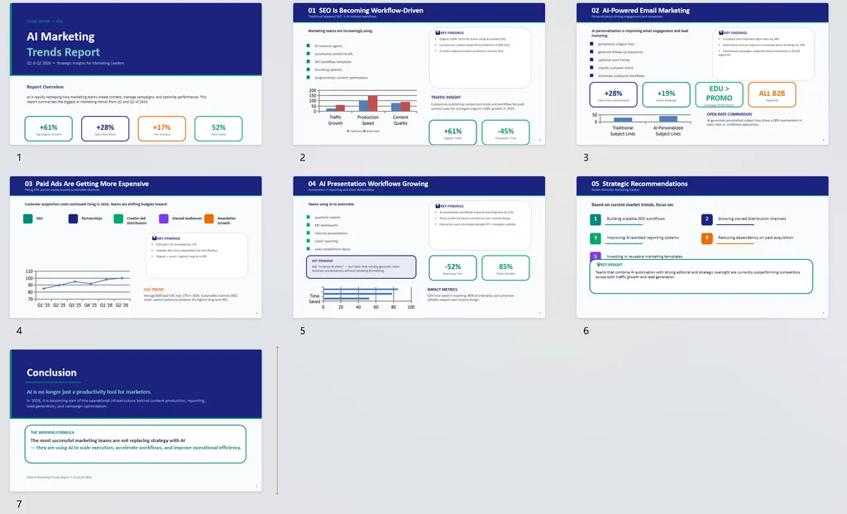
Task: Click the purple 'Owned Audiences' square on slide 4
Action: (x=164, y=219)
